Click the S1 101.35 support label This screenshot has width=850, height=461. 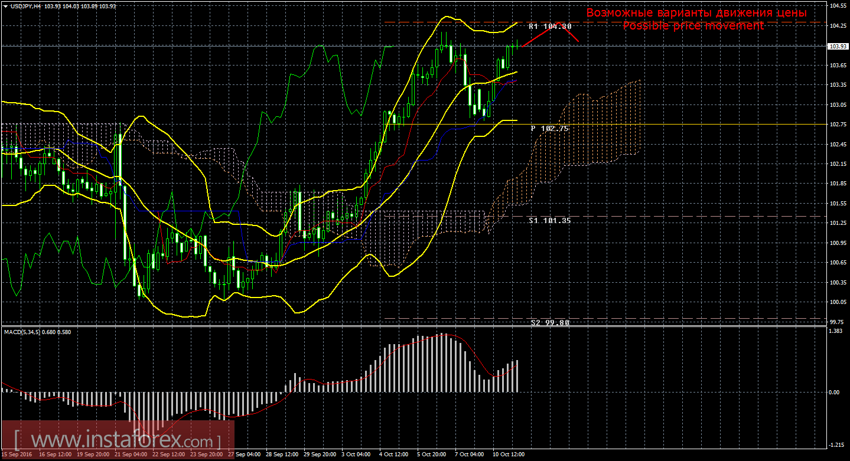[x=550, y=220]
